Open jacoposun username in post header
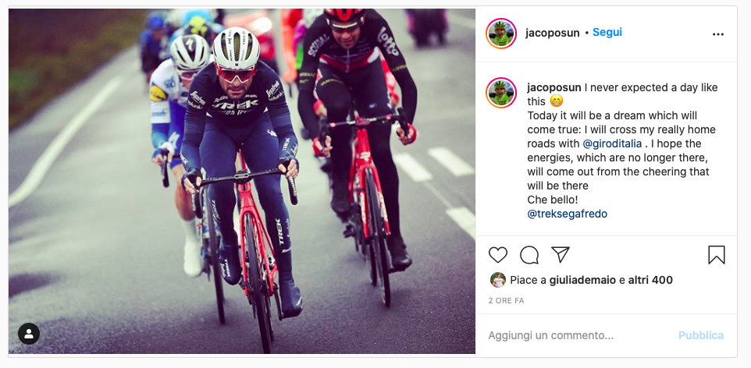The width and height of the screenshot is (751, 368). click(552, 33)
